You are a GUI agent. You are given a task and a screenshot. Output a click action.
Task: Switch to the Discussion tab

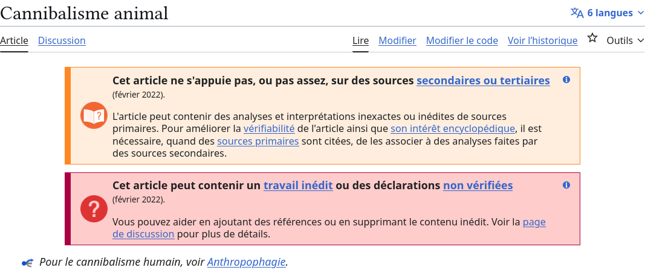click(62, 40)
